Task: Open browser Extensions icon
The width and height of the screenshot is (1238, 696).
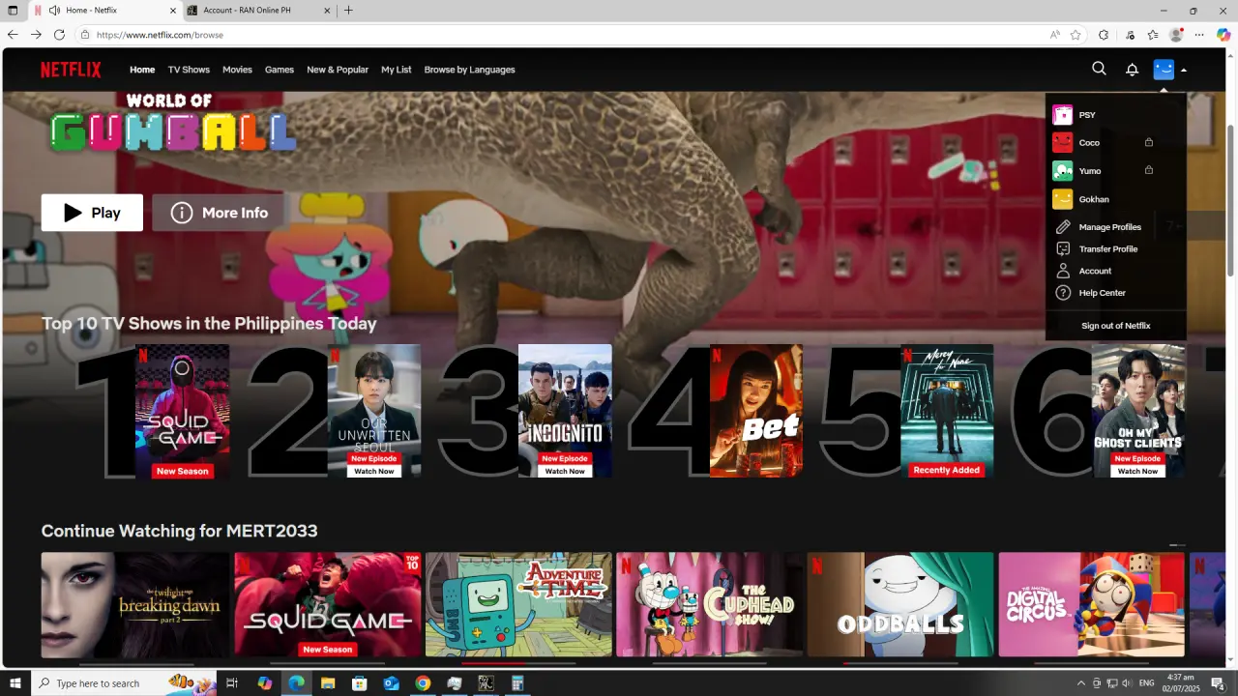Action: [x=1104, y=35]
